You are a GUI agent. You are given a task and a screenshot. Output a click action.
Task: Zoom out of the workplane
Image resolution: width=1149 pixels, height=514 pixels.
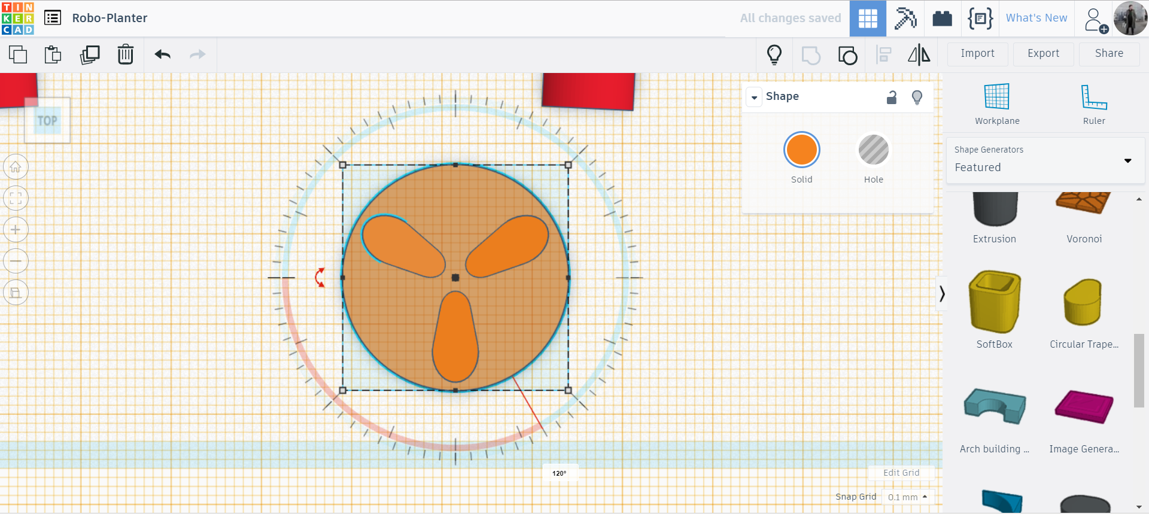pyautogui.click(x=16, y=261)
